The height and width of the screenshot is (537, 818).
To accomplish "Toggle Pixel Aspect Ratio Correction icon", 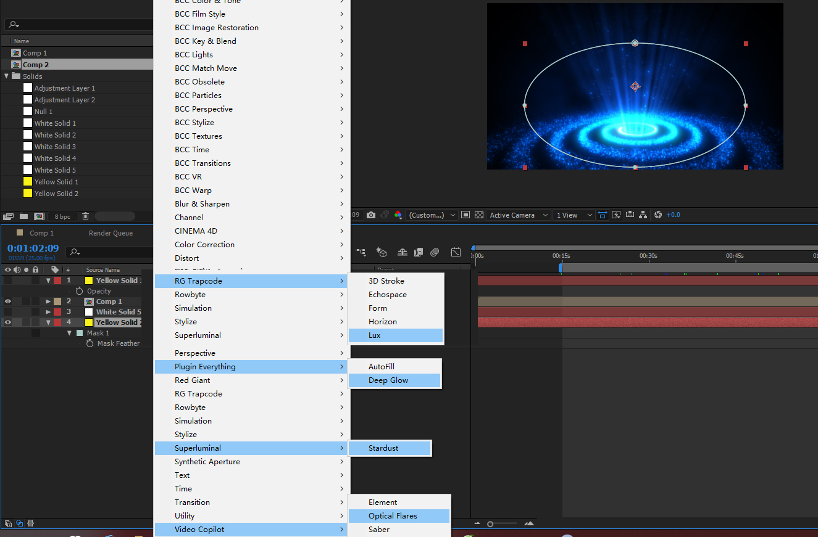I will click(x=603, y=215).
